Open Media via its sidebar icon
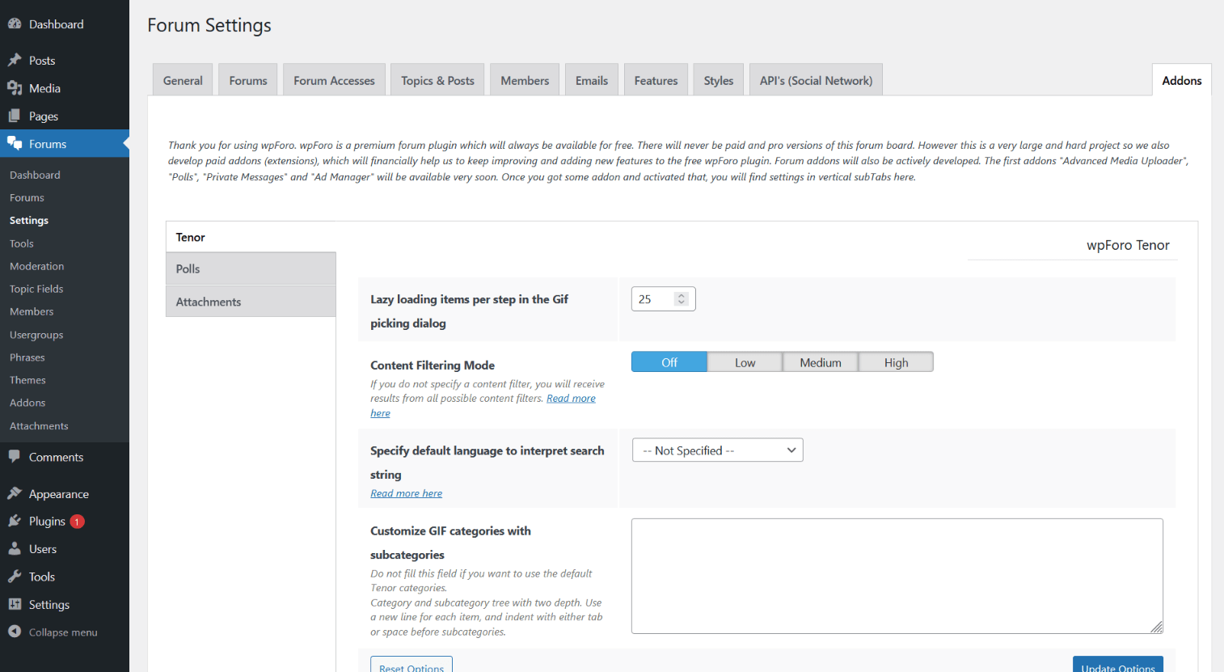 (x=15, y=88)
